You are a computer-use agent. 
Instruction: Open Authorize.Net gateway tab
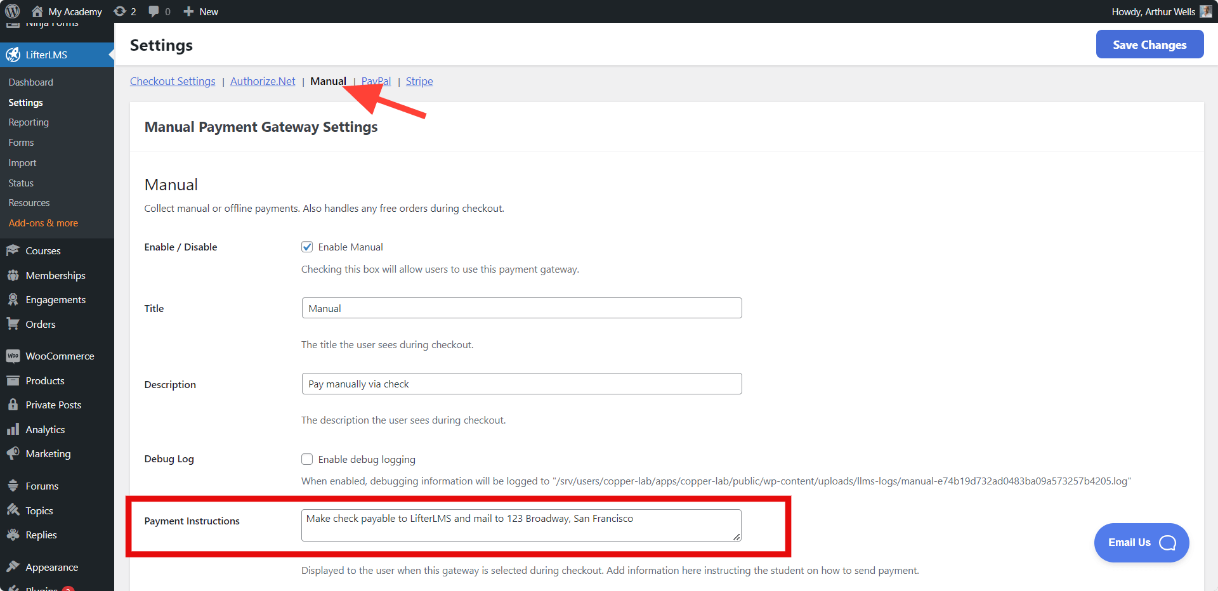tap(263, 81)
